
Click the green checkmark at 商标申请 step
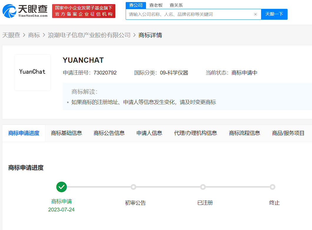[62, 187]
